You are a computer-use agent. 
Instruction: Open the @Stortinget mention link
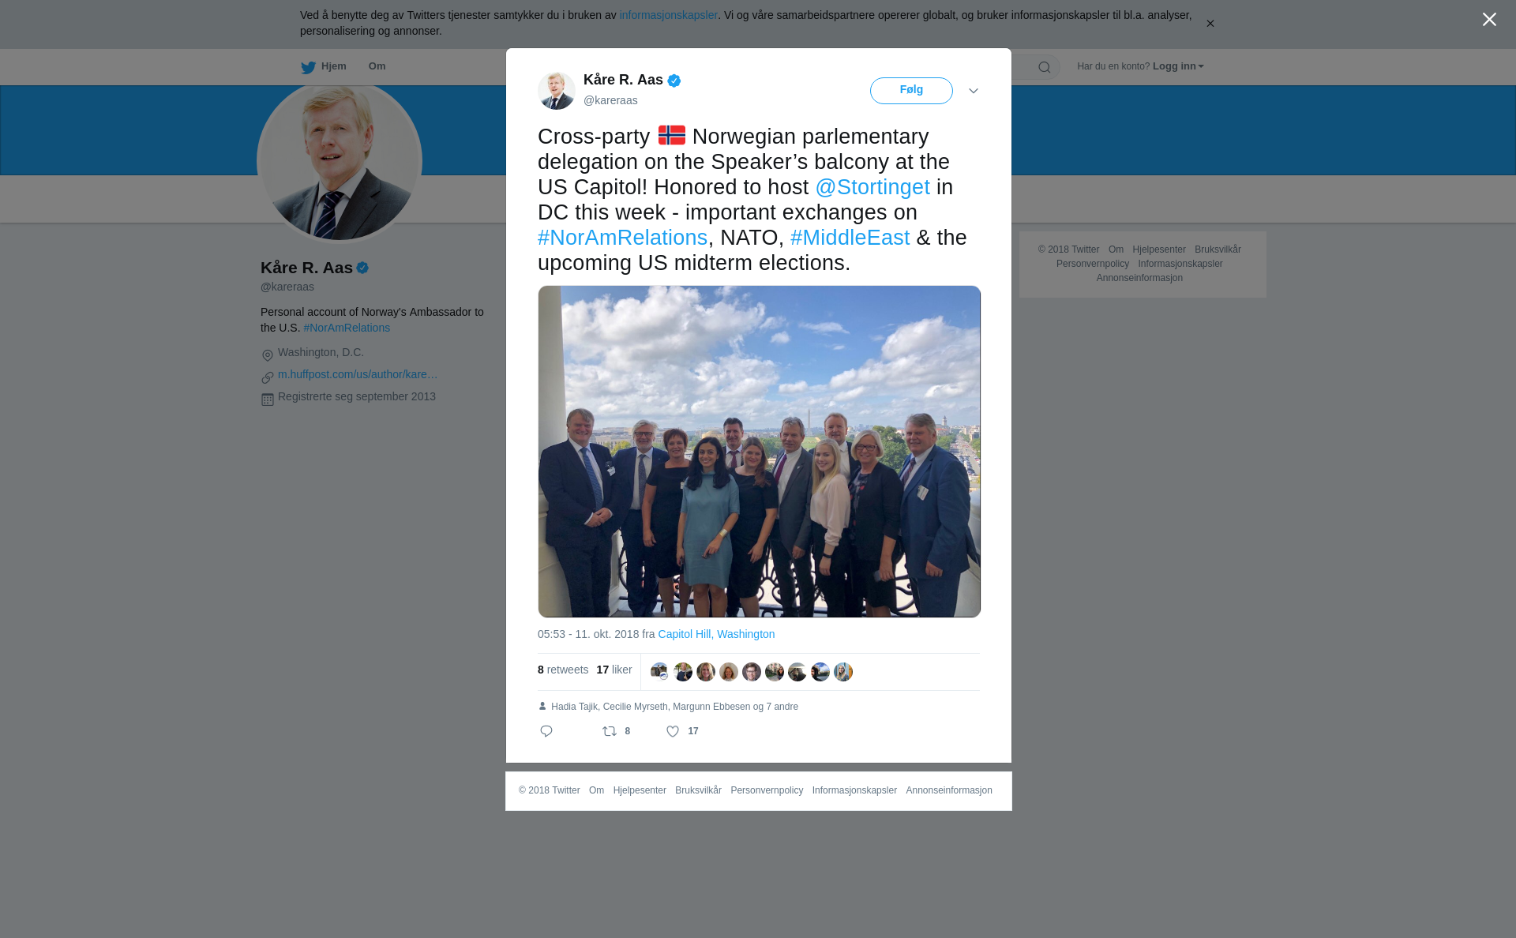[872, 187]
